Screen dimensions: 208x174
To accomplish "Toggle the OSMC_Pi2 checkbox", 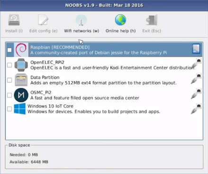I will click(9, 95).
